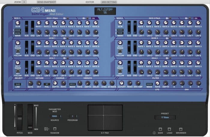
Task: Click the SEND SNAPSHOT button
Action: pyautogui.click(x=46, y=2)
